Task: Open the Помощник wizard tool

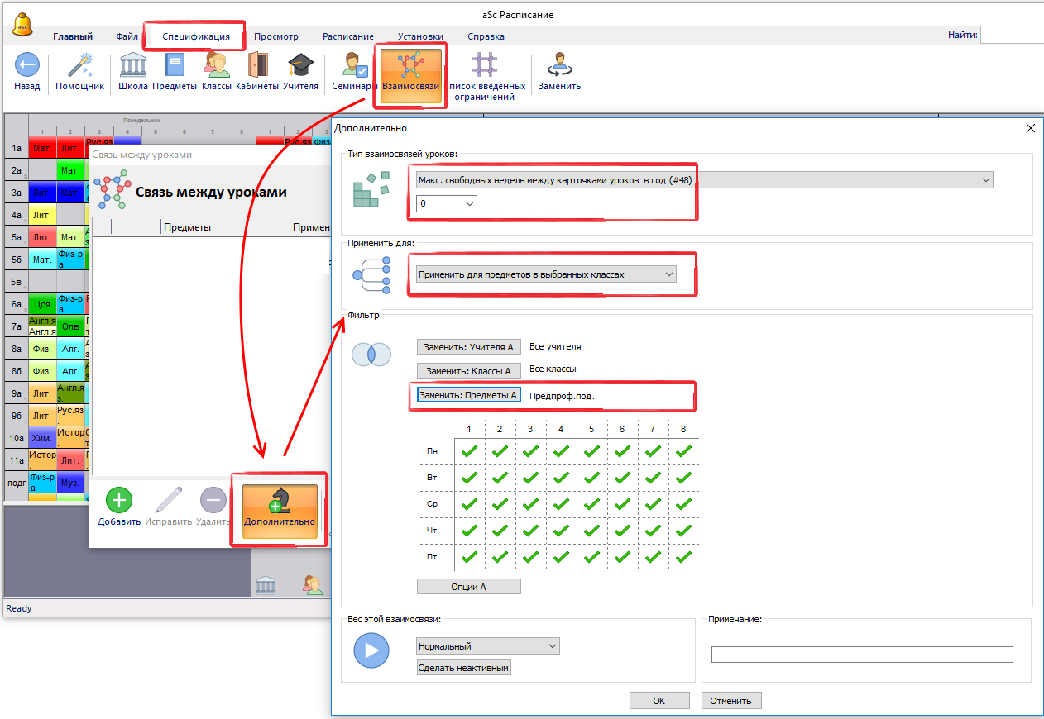Action: tap(79, 66)
